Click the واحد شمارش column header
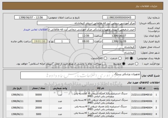Screen dimensions: 168x118 [60, 88]
